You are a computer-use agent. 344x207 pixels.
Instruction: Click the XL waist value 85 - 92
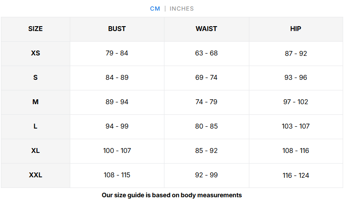pyautogui.click(x=206, y=151)
